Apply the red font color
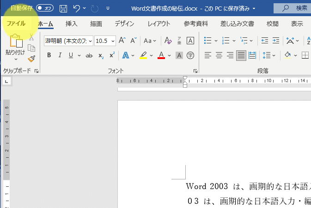 point(161,55)
